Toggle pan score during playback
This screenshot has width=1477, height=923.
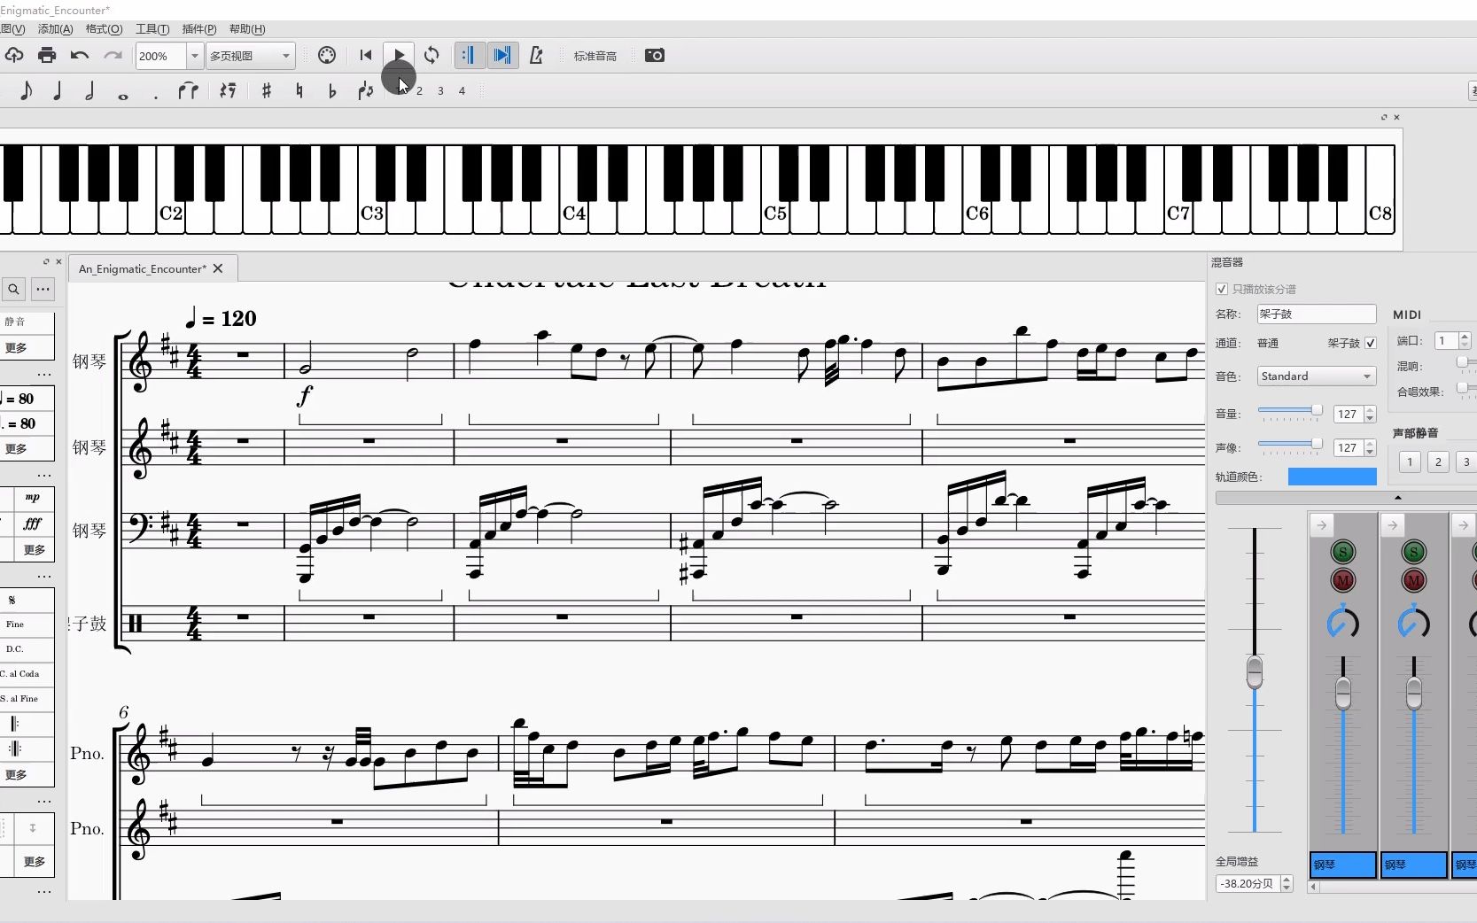click(x=502, y=55)
